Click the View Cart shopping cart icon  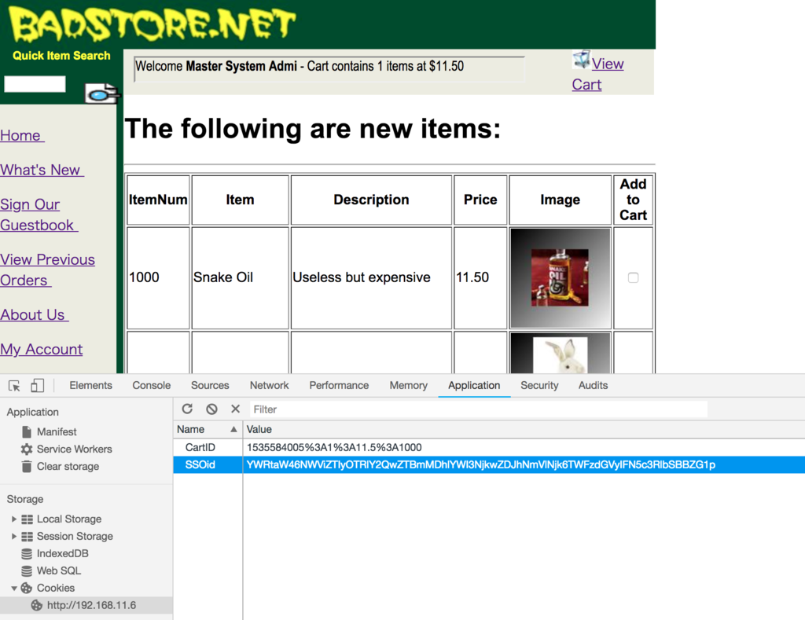[x=582, y=59]
